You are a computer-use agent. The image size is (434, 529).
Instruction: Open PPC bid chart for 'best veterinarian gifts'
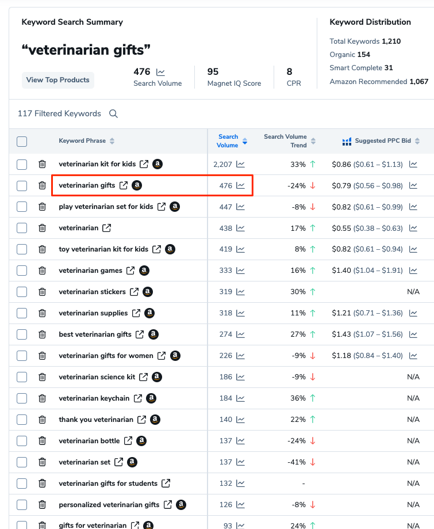click(x=413, y=334)
